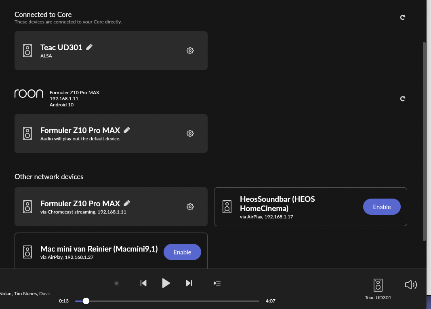Click the '192.168.1.11' address beside Roon logo
The height and width of the screenshot is (309, 431).
pyautogui.click(x=64, y=99)
